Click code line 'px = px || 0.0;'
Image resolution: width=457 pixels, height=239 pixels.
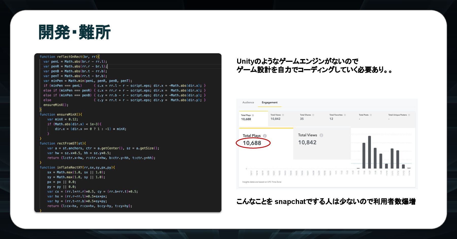coord(62,182)
